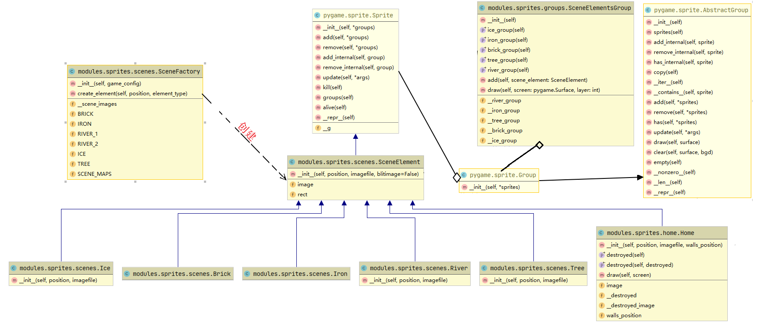760x329 pixels.
Task: Select the modules.sprites.scenes.SceneFactory class header
Action: point(135,71)
